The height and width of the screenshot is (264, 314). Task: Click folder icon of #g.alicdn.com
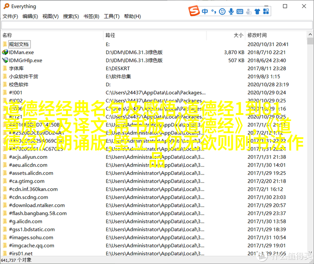coord(5,221)
